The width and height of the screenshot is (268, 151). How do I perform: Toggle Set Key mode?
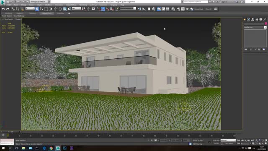216,143
